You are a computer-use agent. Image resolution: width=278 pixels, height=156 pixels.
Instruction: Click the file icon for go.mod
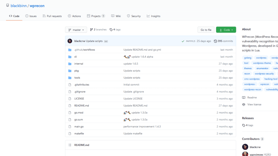pyautogui.click(x=70, y=113)
